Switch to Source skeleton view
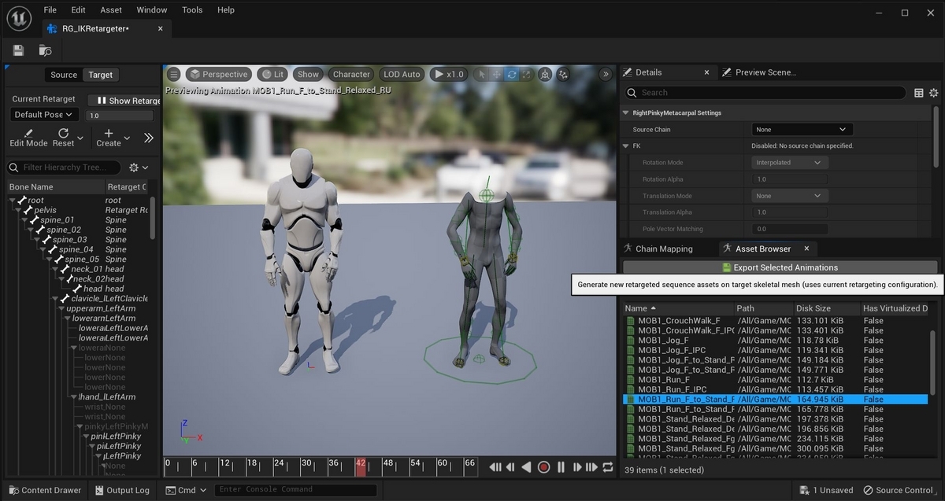 (64, 75)
